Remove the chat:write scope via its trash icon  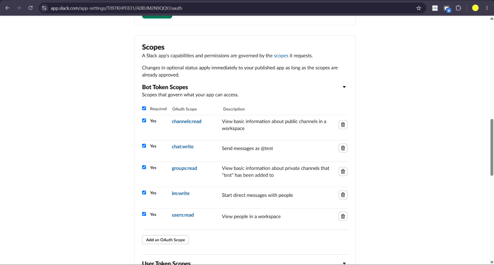tap(343, 148)
